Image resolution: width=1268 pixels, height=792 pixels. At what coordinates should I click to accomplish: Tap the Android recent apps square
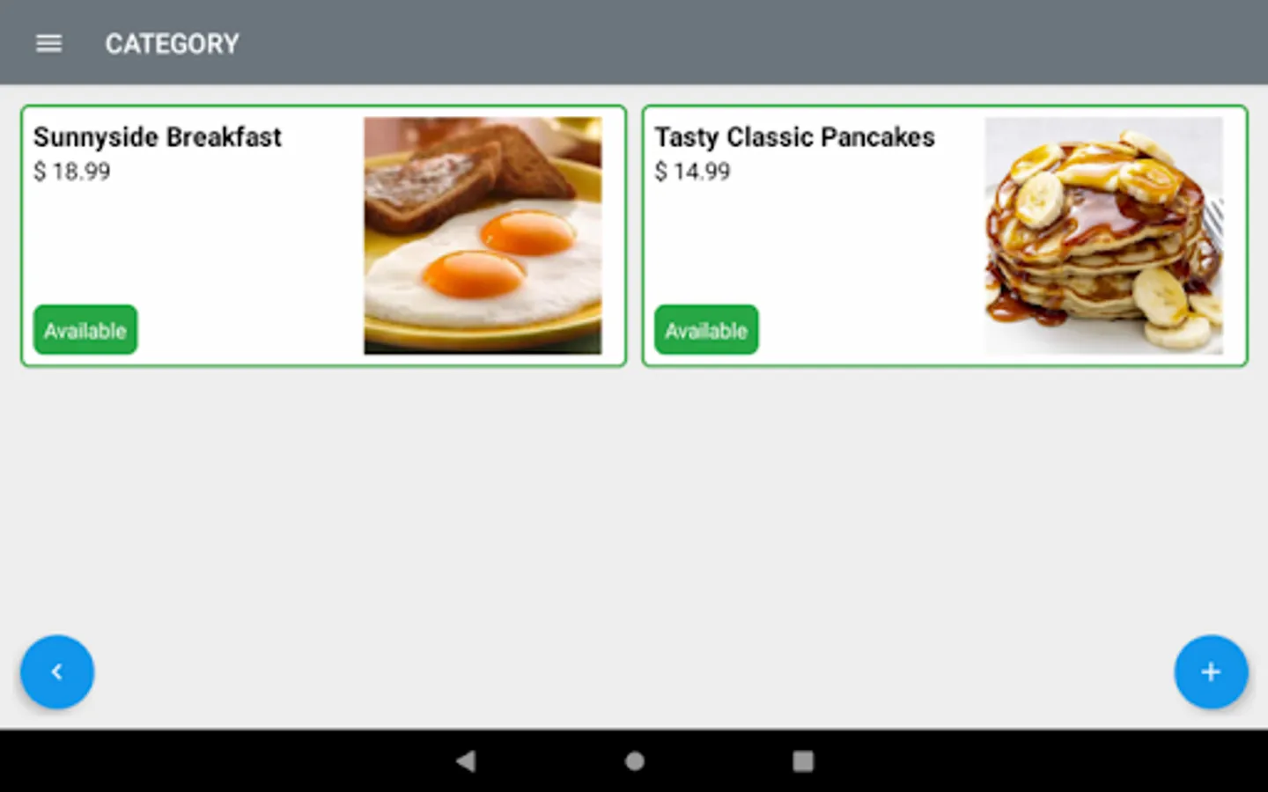803,761
